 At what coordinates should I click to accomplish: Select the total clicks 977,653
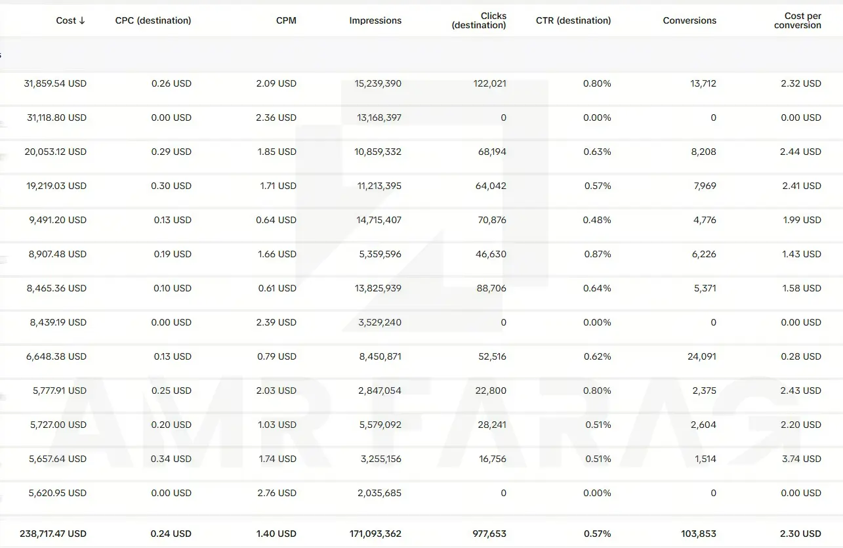(488, 534)
